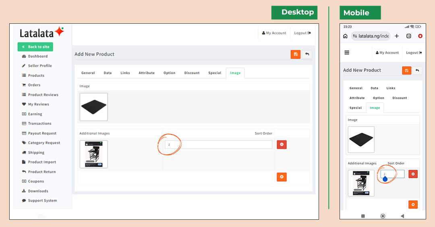Go to Orders in the sidebar
Screen dimensions: 435x227
pyautogui.click(x=34, y=85)
